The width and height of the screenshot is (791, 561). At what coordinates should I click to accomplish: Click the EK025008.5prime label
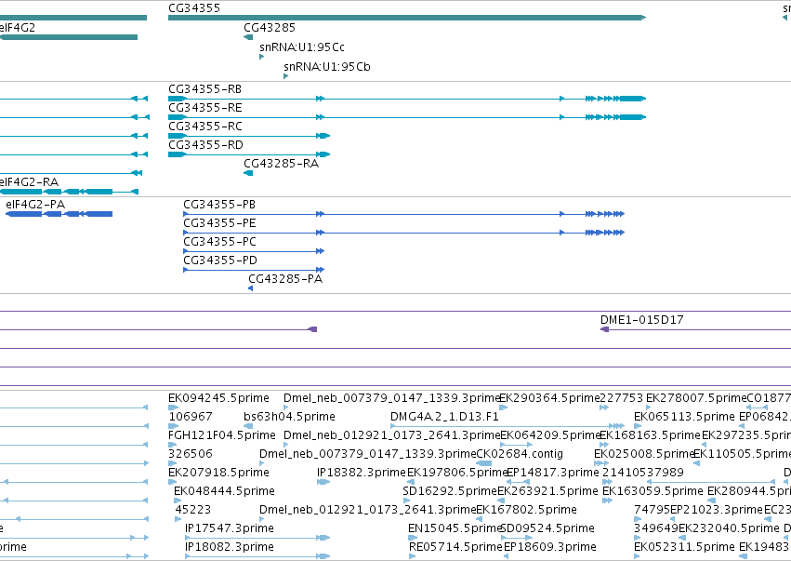click(644, 454)
